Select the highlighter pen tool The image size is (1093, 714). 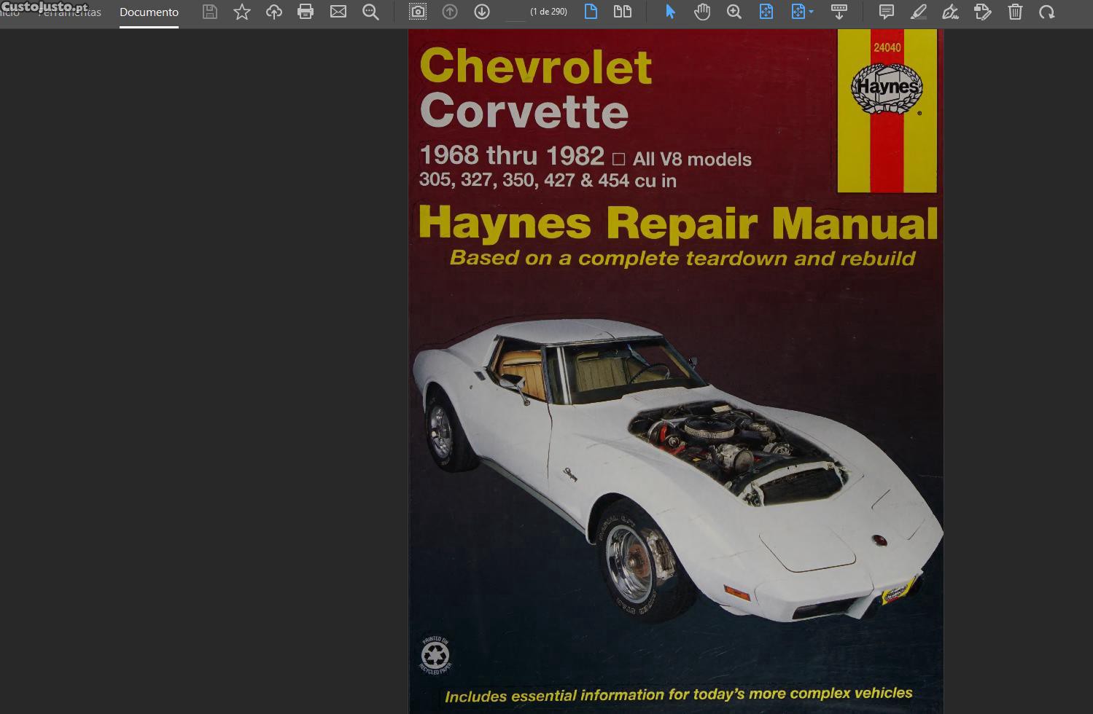click(919, 12)
